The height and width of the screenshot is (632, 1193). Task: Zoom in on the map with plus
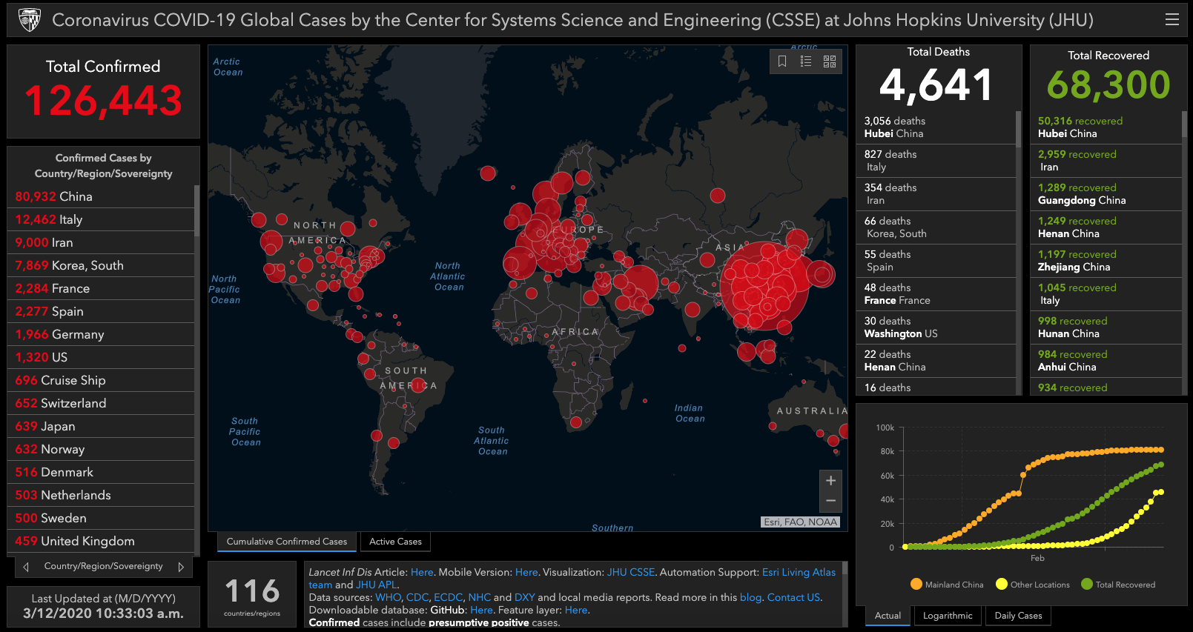click(830, 480)
